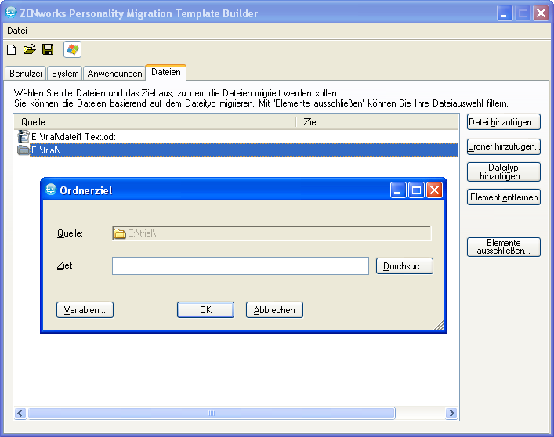Click the Windows flag toolbar icon
The height and width of the screenshot is (437, 554).
72,49
